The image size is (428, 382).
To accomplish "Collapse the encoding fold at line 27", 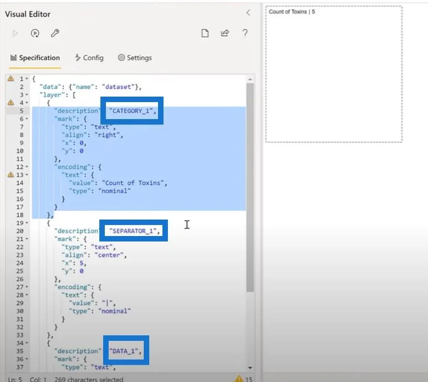I will coord(27,287).
